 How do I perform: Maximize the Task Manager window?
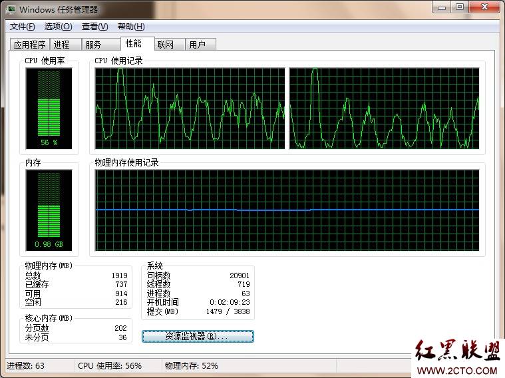(460, 7)
